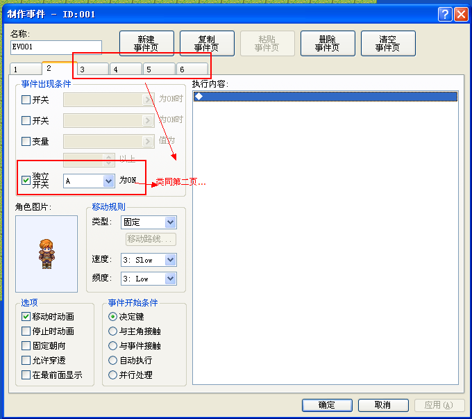Image resolution: width=472 pixels, height=419 pixels.
Task: Click the EV001 name input field
Action: click(x=56, y=47)
